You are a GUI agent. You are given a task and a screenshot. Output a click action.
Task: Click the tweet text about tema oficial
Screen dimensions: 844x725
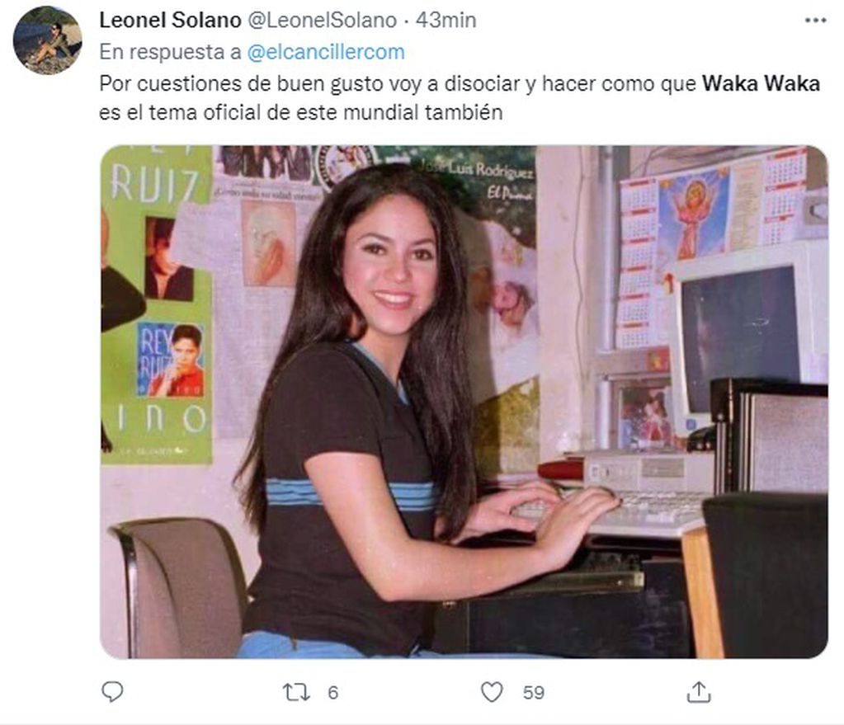point(460,98)
